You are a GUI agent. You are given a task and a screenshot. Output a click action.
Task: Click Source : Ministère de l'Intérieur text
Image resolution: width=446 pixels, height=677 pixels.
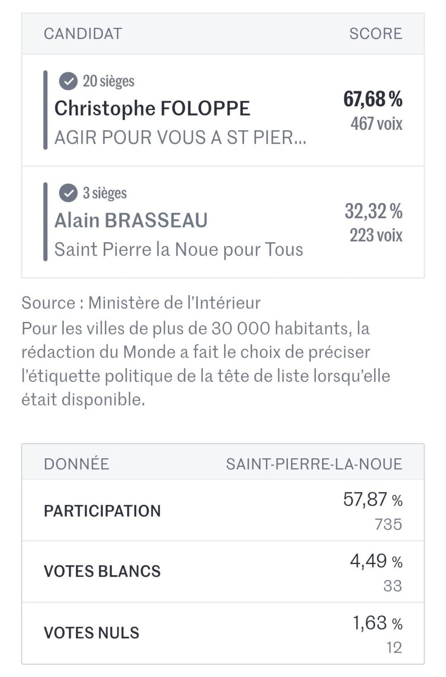click(x=141, y=303)
